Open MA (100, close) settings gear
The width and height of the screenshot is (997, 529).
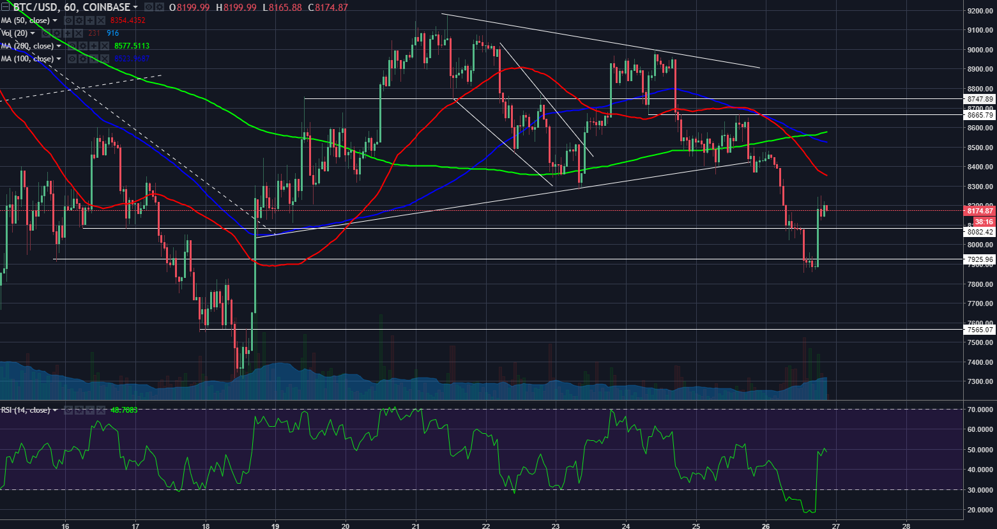83,59
